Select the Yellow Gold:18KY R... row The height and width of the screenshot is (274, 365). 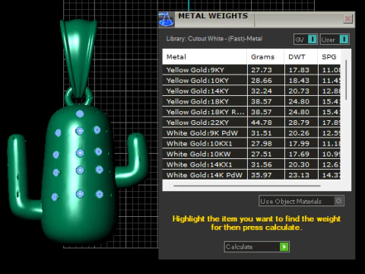(x=252, y=112)
